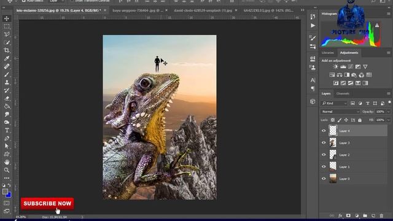Add a Vibrance adjustment
This screenshot has height=221, width=393.
(365, 67)
